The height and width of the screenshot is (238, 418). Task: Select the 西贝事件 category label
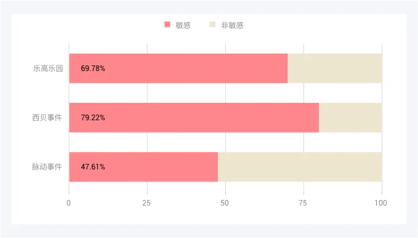[47, 117]
